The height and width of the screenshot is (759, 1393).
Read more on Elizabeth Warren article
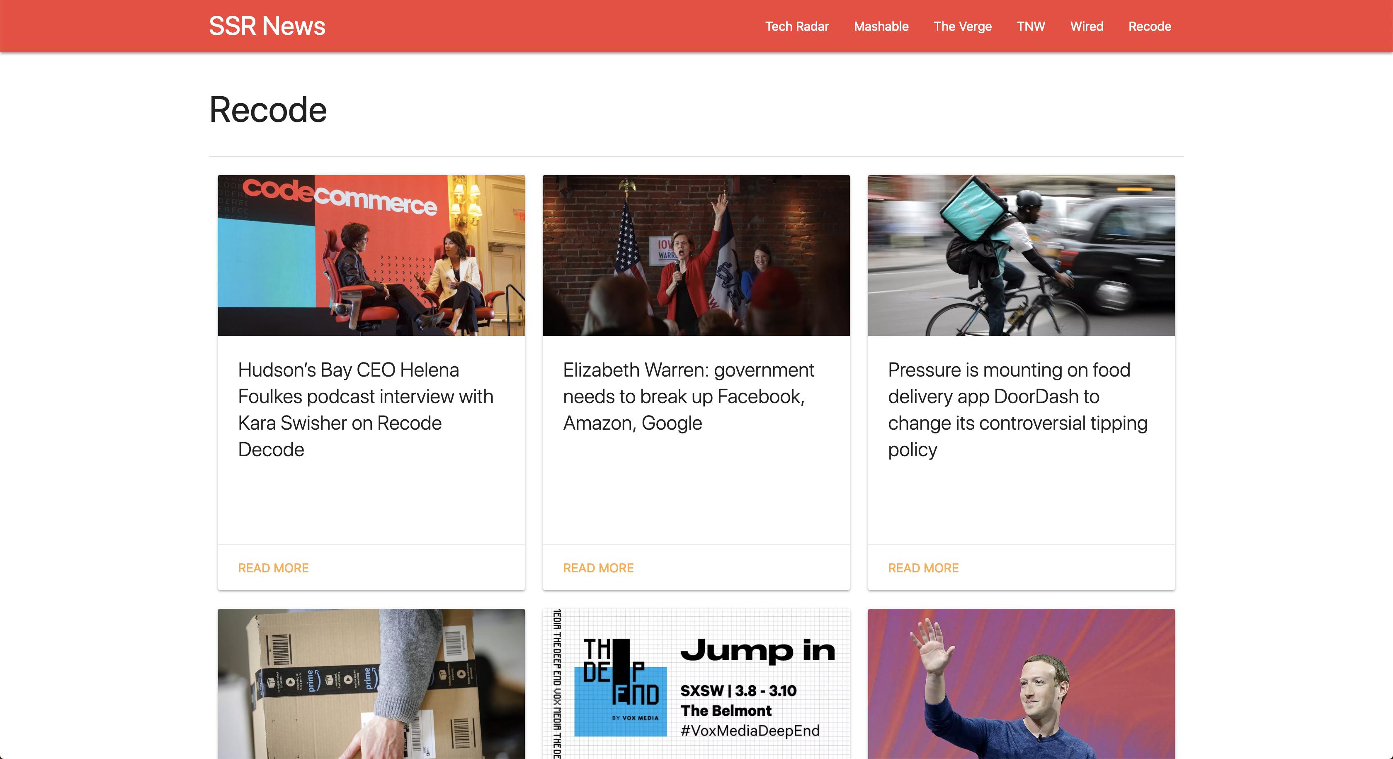tap(598, 567)
